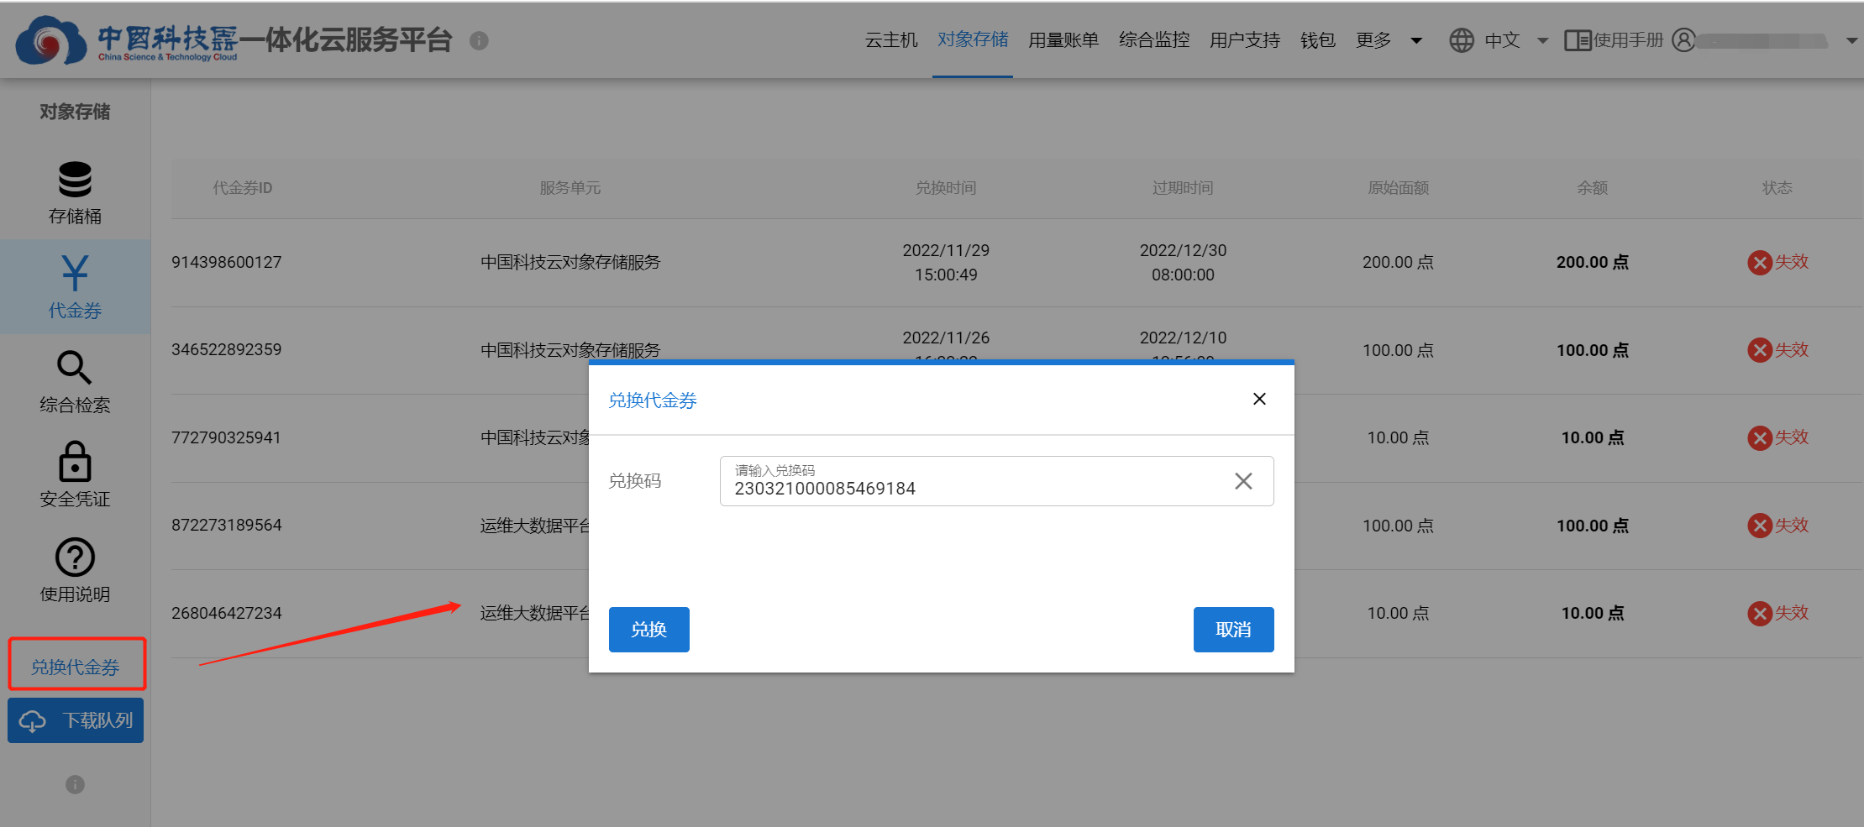Click the 使用手册 manual book icon
The height and width of the screenshot is (827, 1864).
coord(1577,40)
